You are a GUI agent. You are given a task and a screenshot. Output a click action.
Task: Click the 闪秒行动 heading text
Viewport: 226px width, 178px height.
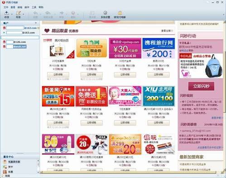click(188, 36)
